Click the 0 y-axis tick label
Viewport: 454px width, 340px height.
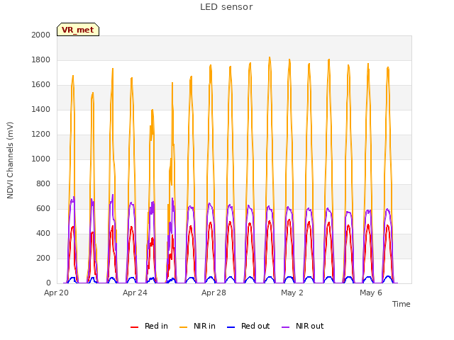[x=48, y=283]
